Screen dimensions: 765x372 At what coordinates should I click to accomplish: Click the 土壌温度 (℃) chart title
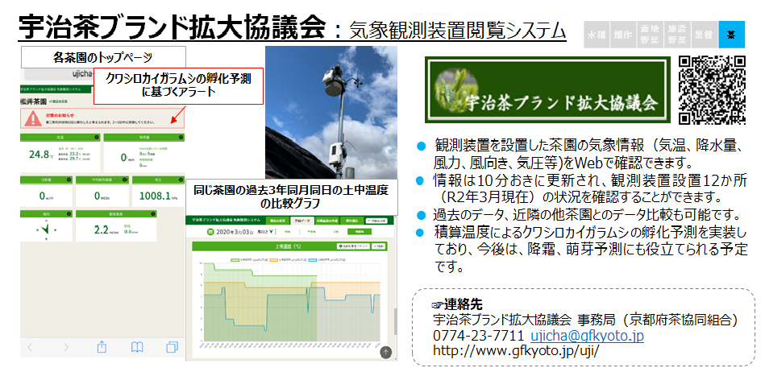[289, 246]
